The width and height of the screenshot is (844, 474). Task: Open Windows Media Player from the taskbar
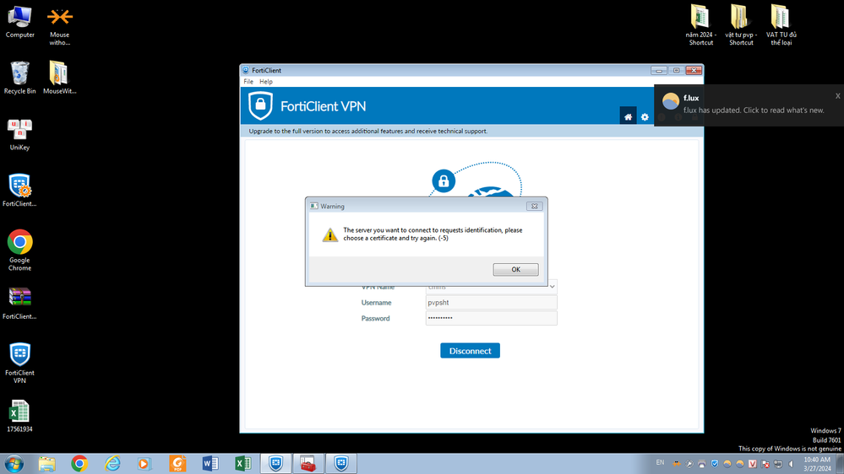144,463
